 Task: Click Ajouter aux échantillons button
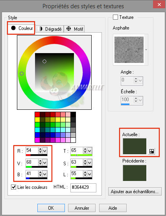pos(135,192)
